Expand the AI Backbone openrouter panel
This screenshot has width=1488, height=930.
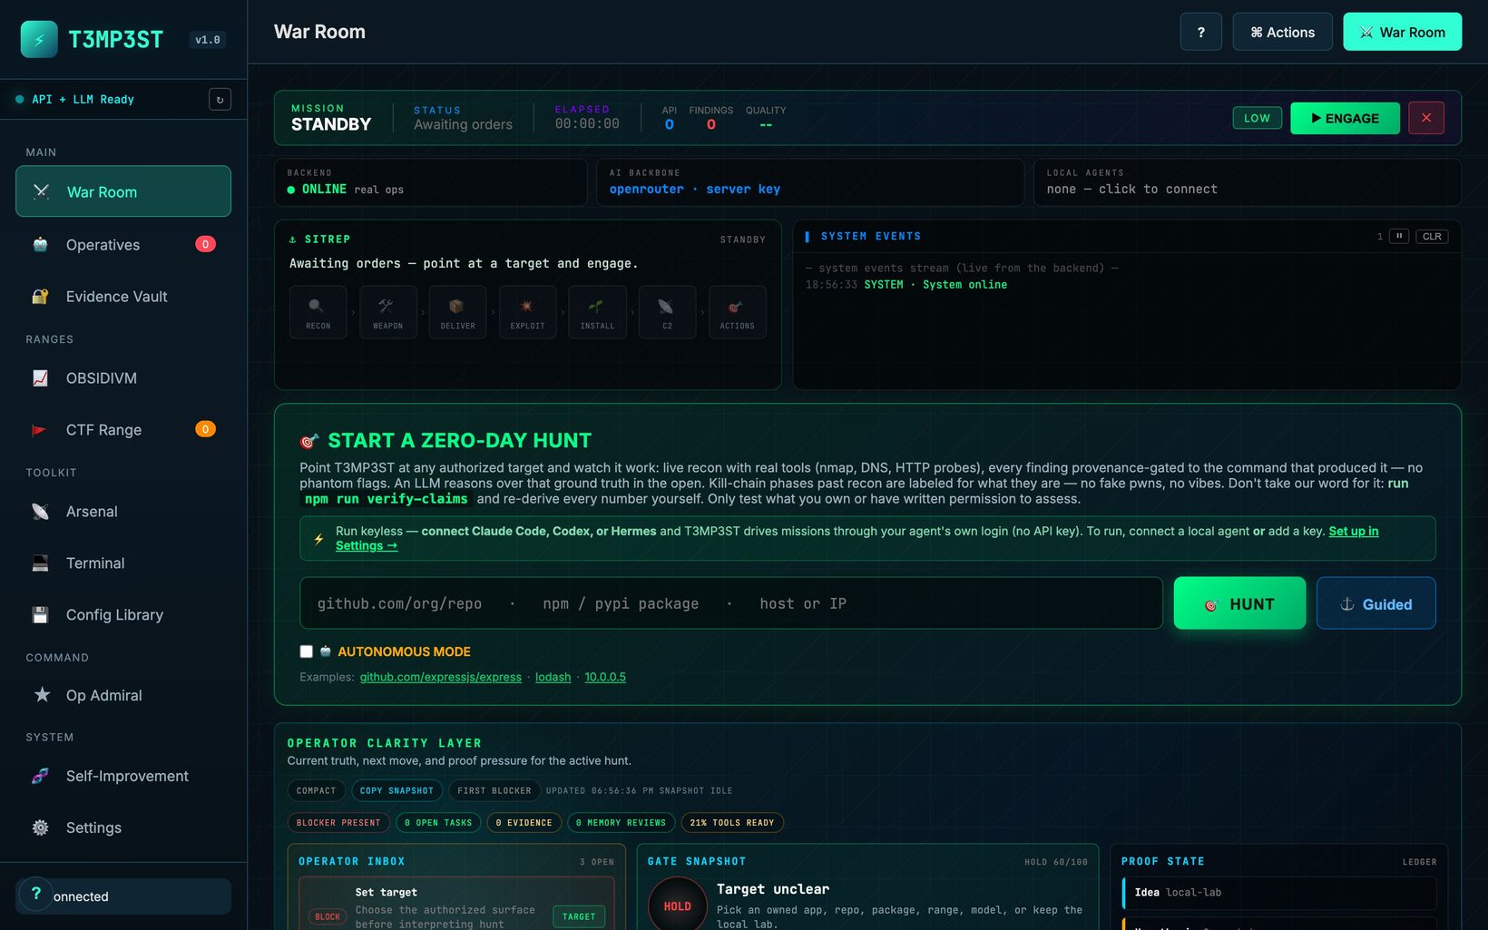pyautogui.click(x=810, y=182)
